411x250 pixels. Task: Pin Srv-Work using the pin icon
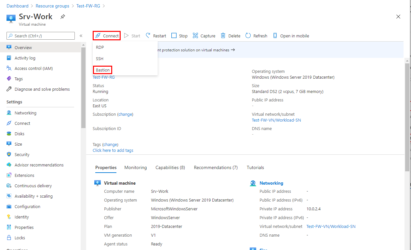pos(62,16)
